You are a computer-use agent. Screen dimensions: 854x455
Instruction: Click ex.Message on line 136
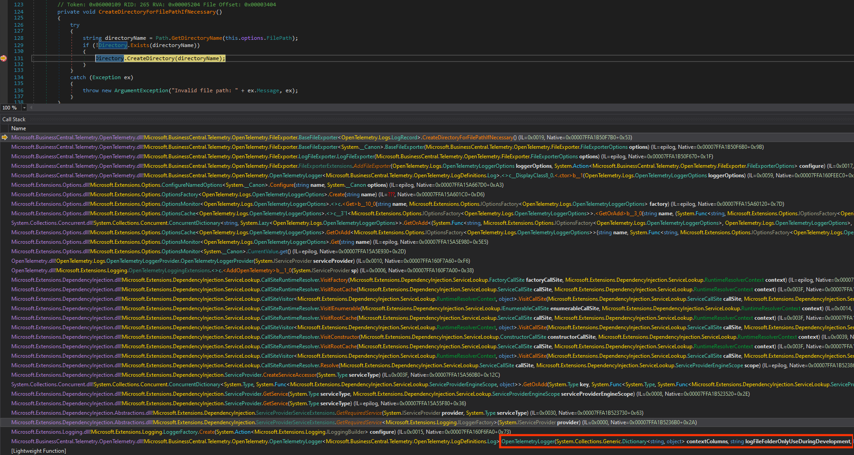(x=263, y=90)
